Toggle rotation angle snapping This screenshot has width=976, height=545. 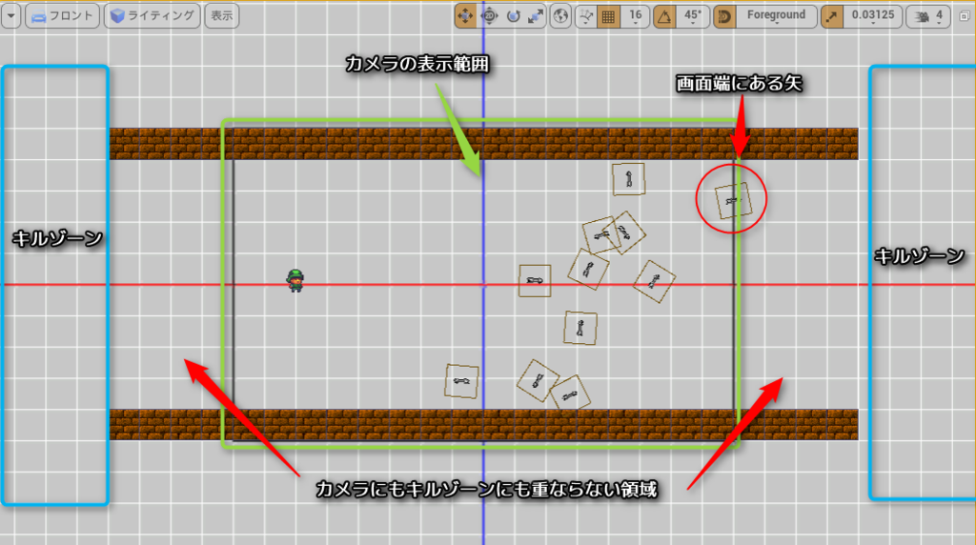point(664,15)
